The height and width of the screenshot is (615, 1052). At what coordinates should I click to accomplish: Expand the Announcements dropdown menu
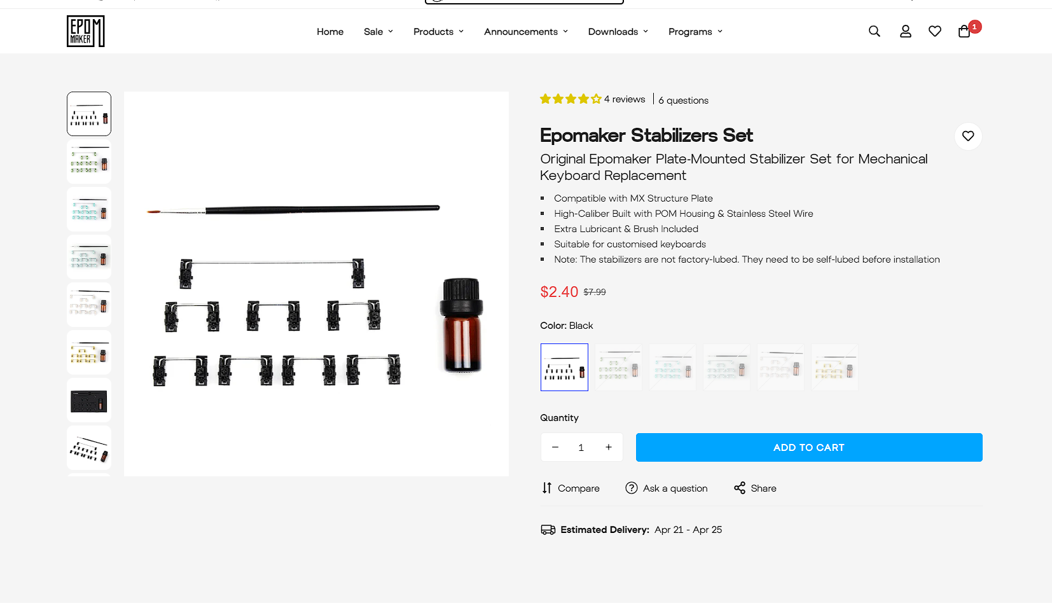click(x=525, y=32)
